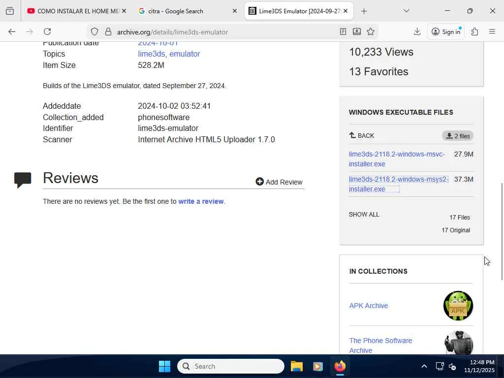The width and height of the screenshot is (504, 378).
Task: Click the 13 Favorites text
Action: (x=378, y=71)
